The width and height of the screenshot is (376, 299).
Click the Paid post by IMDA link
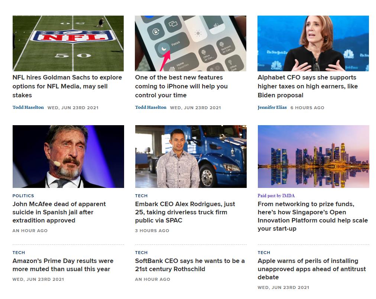pyautogui.click(x=276, y=196)
